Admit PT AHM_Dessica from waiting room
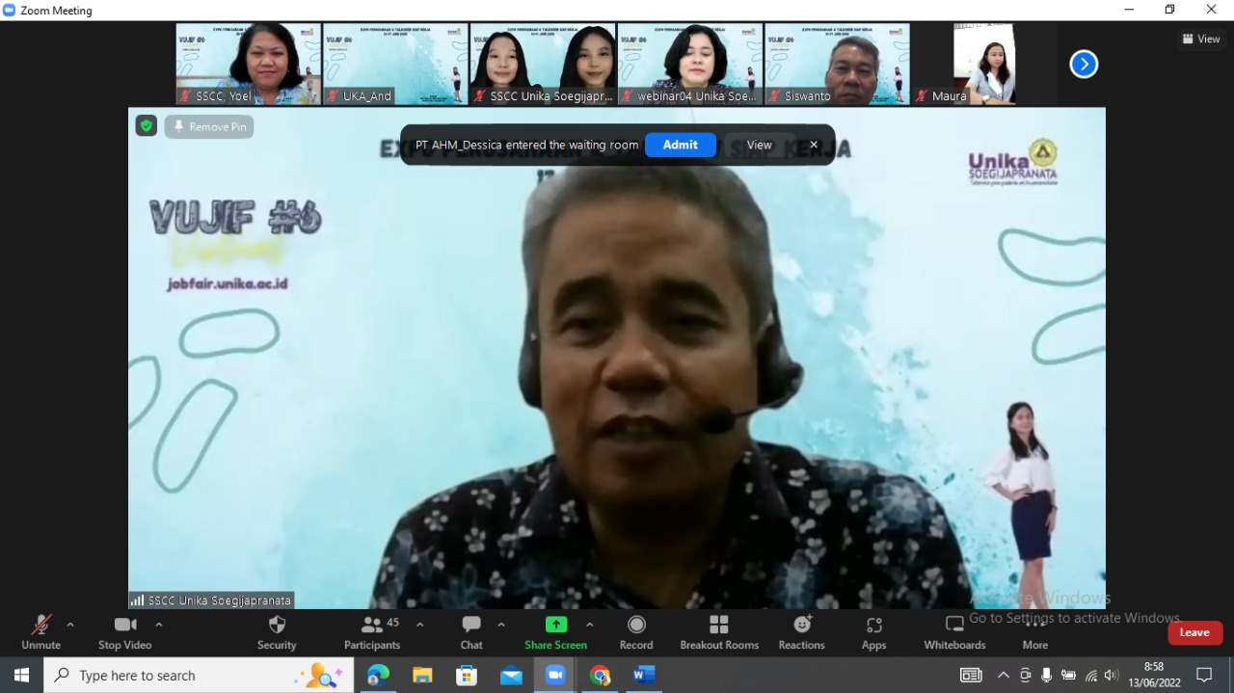 681,145
